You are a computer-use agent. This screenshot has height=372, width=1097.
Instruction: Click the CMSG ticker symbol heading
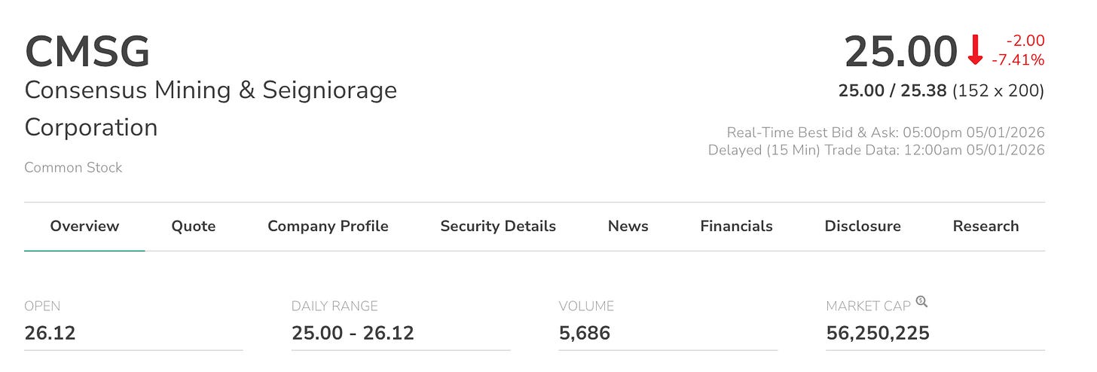click(87, 53)
